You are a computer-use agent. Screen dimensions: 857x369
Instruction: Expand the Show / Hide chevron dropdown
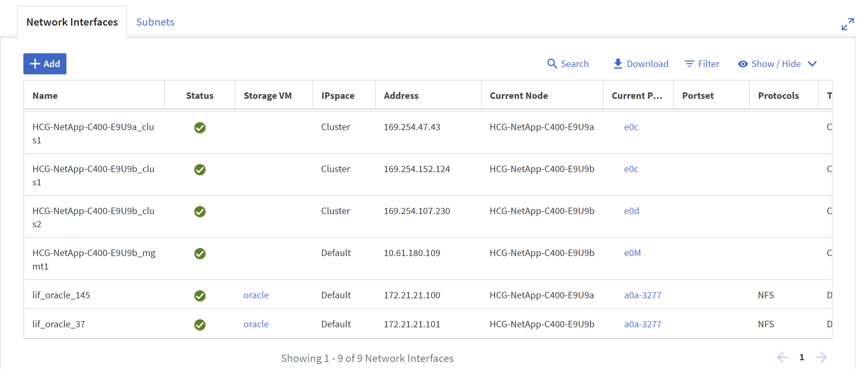point(812,64)
